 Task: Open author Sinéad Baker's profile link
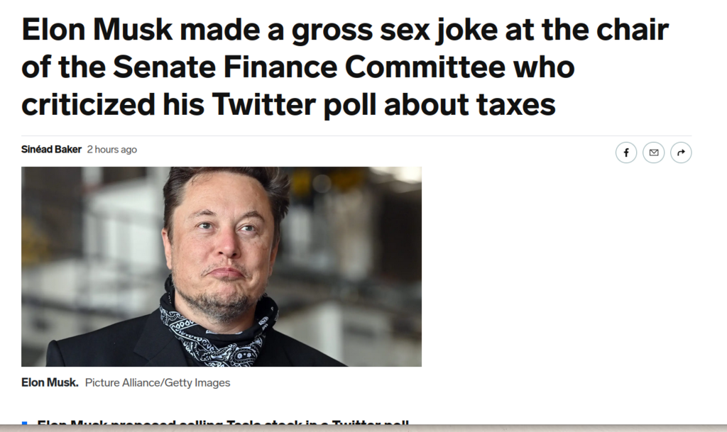[x=51, y=149]
